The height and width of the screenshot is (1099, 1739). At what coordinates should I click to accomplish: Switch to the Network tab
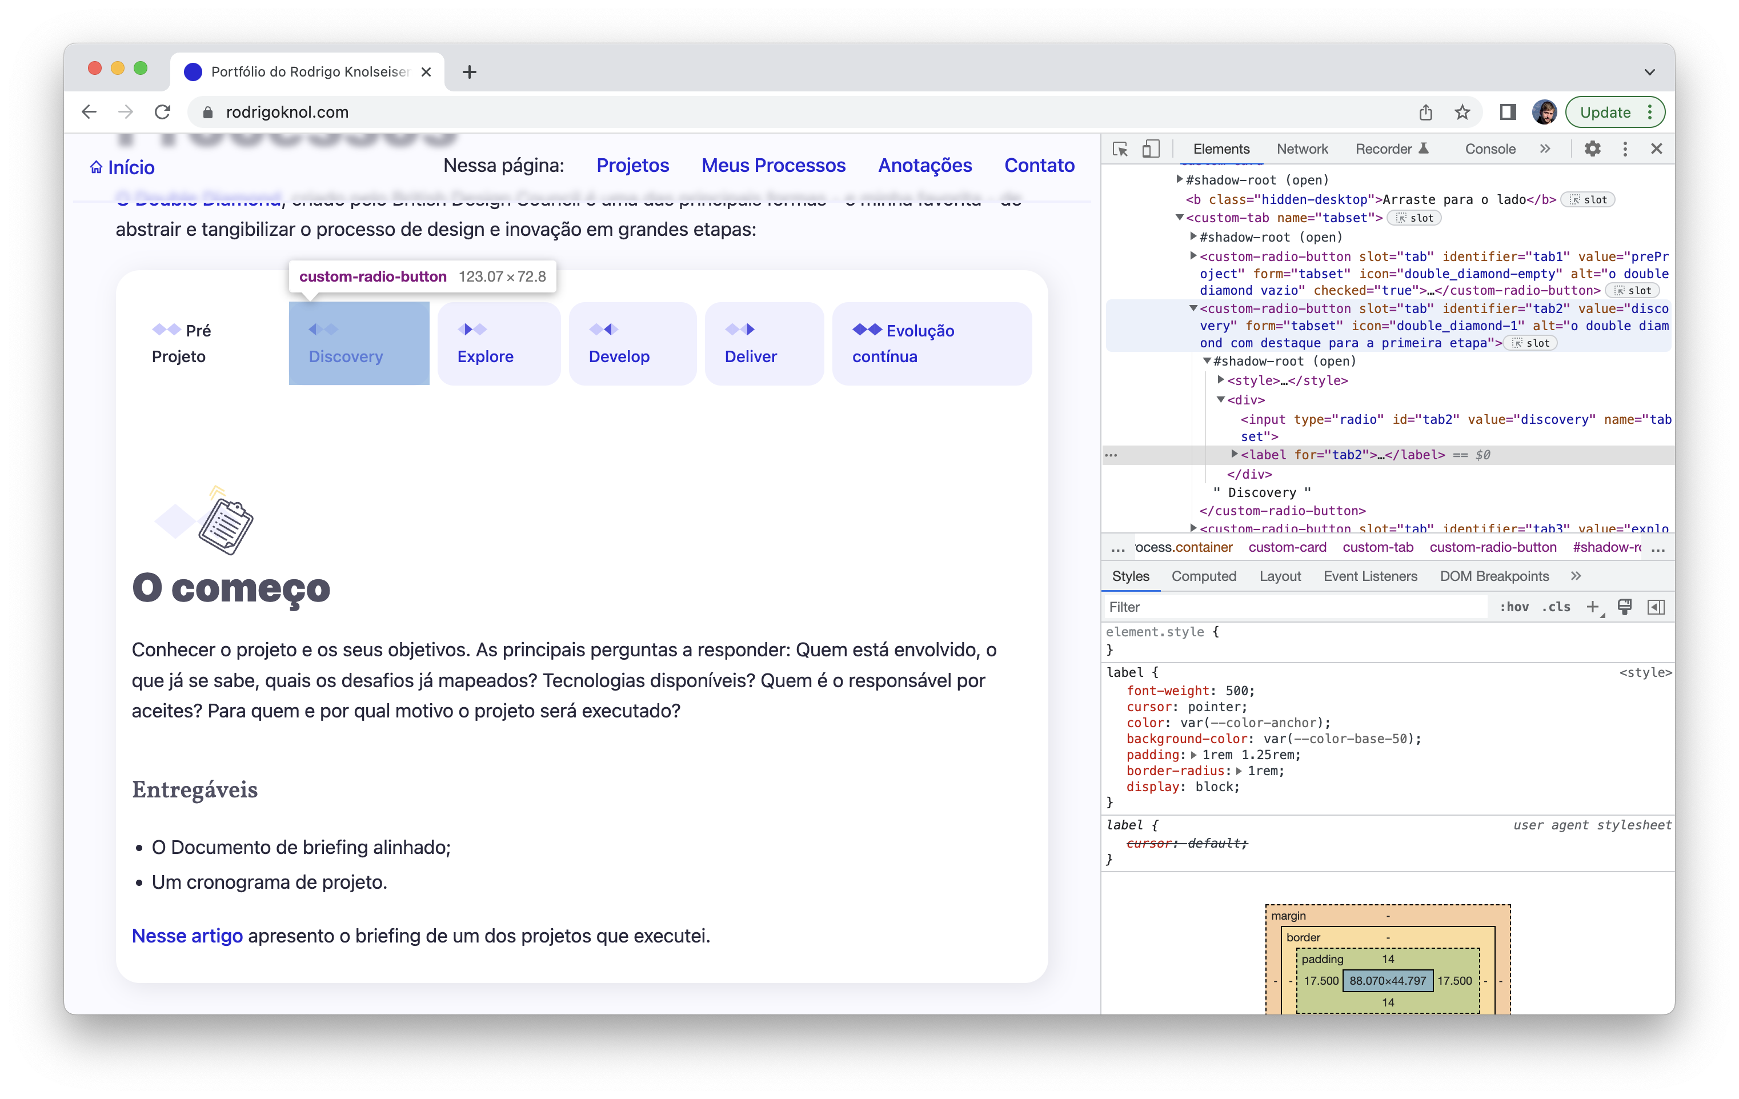[1302, 149]
